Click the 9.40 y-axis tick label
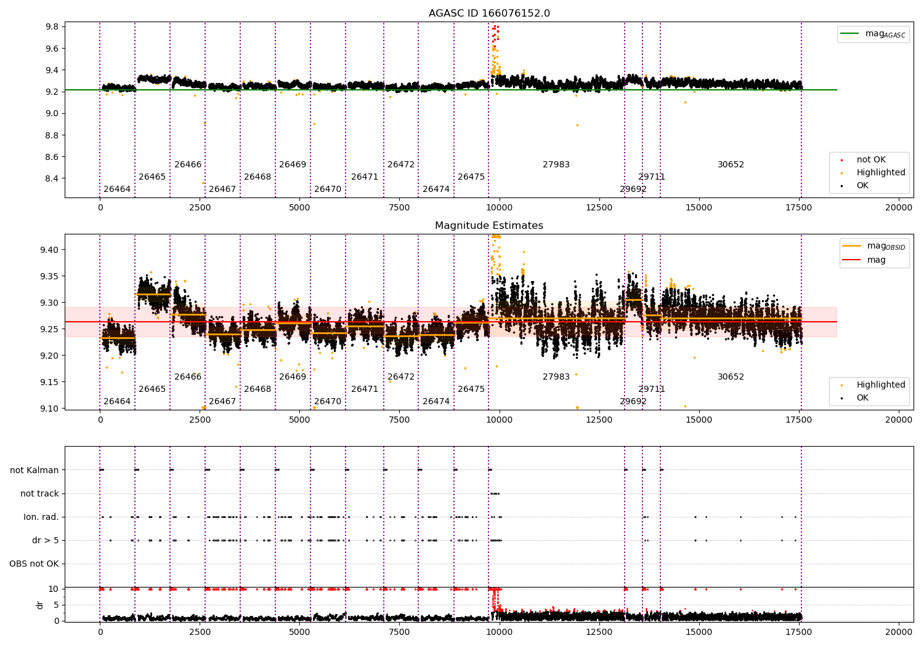924x646 pixels. coord(50,250)
